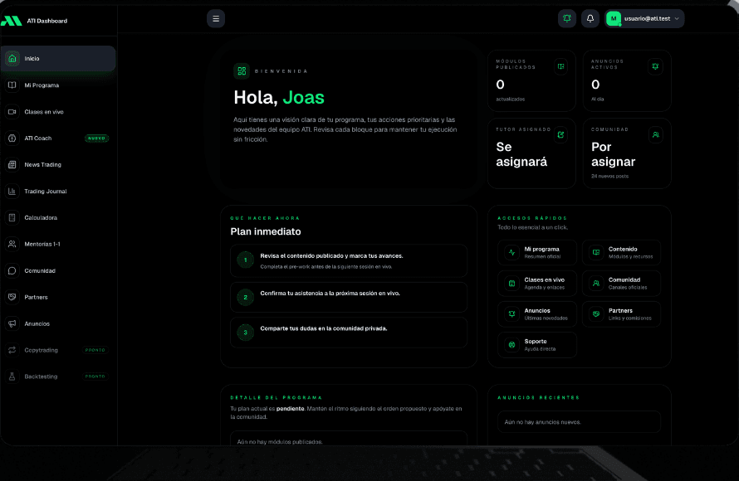
Task: Open Anuncios quick access shortcut
Action: [537, 314]
